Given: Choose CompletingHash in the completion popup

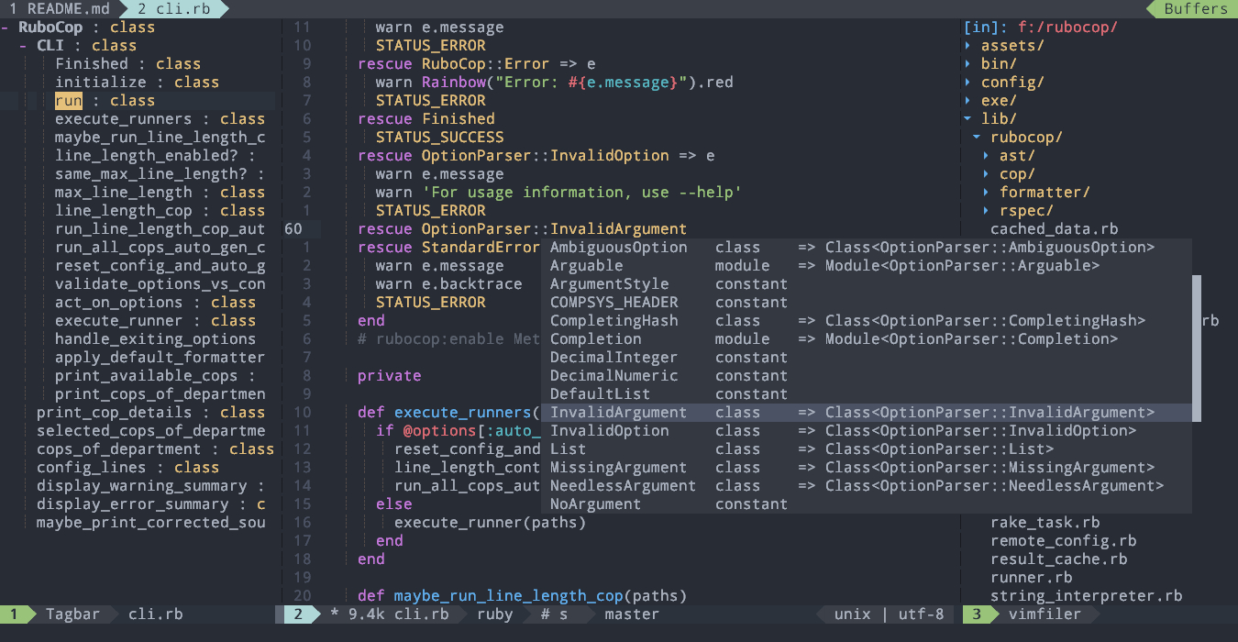Looking at the screenshot, I should click(867, 321).
